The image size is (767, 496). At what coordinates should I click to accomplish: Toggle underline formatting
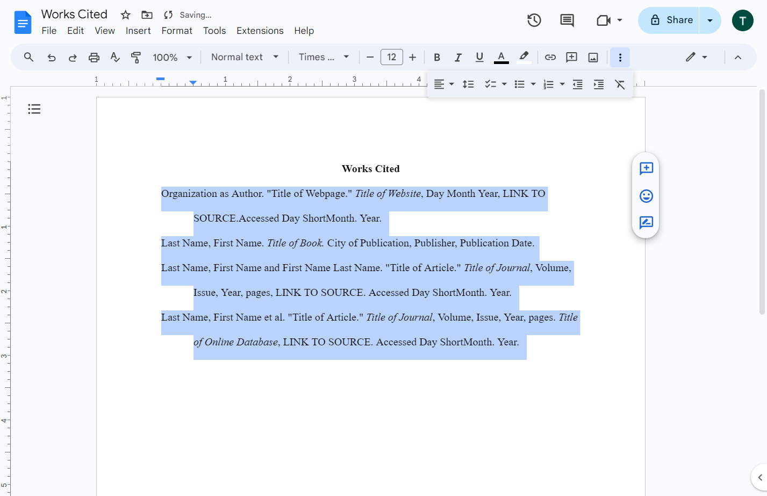[479, 58]
